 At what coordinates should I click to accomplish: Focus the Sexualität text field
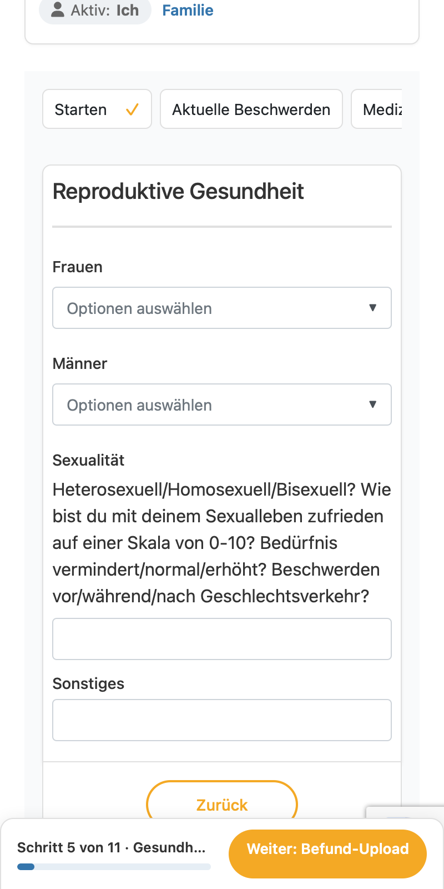[x=222, y=639]
